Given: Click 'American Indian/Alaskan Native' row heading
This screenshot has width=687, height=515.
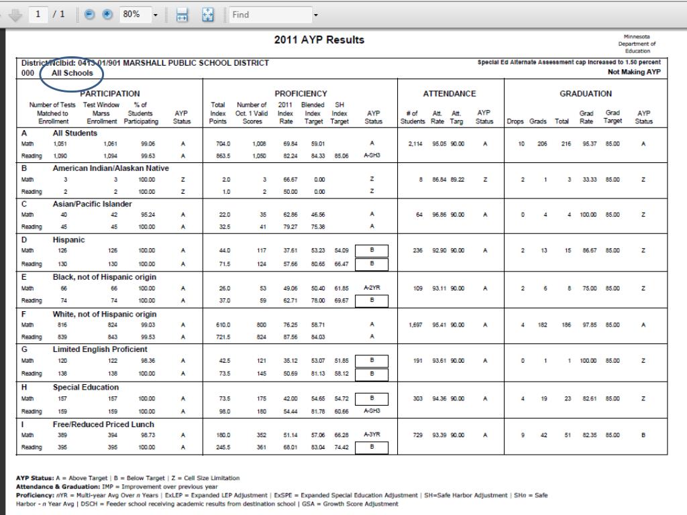Looking at the screenshot, I should [x=111, y=168].
